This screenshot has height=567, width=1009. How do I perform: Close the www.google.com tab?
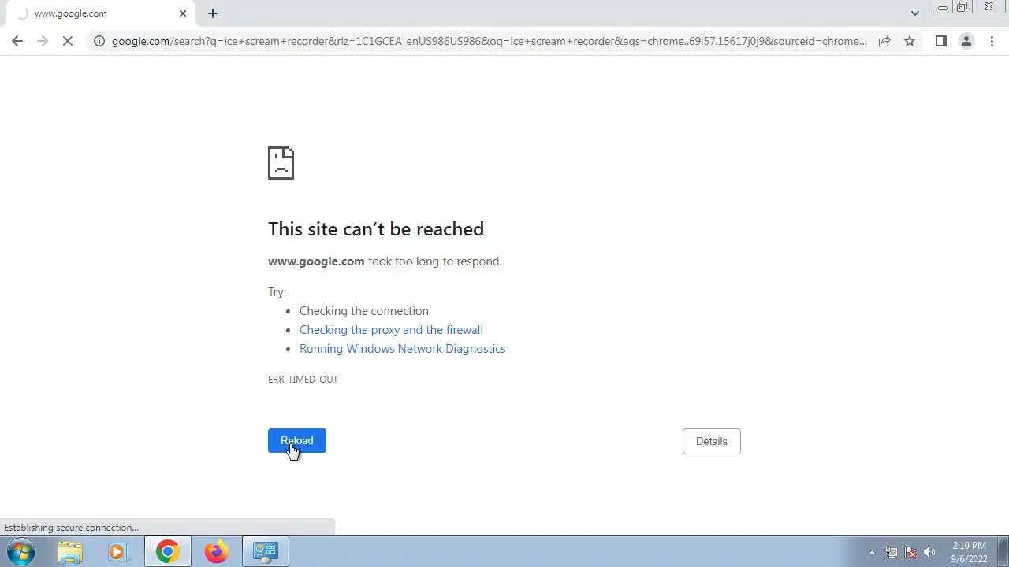[x=183, y=13]
